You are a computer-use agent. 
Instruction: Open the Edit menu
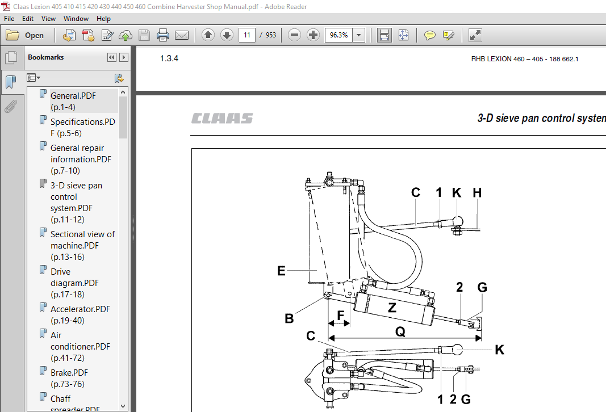pos(27,19)
